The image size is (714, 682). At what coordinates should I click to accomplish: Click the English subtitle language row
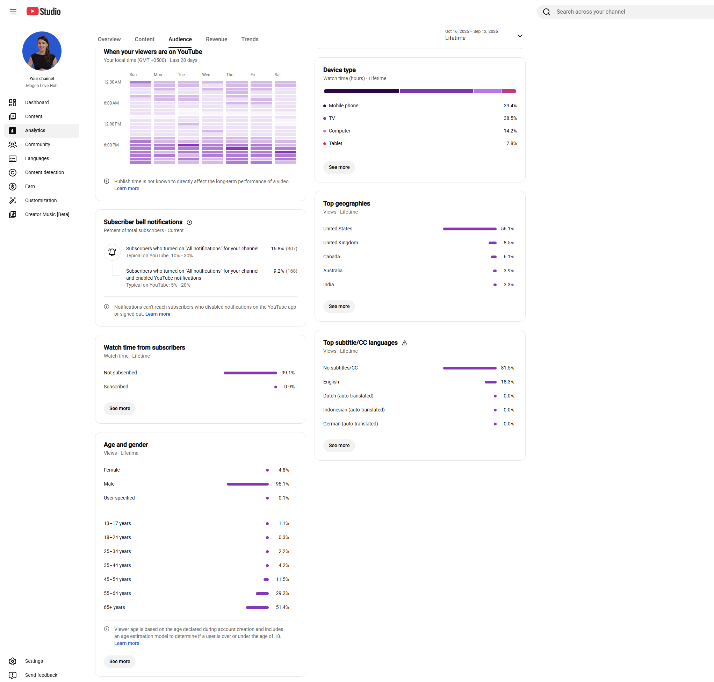pyautogui.click(x=418, y=382)
